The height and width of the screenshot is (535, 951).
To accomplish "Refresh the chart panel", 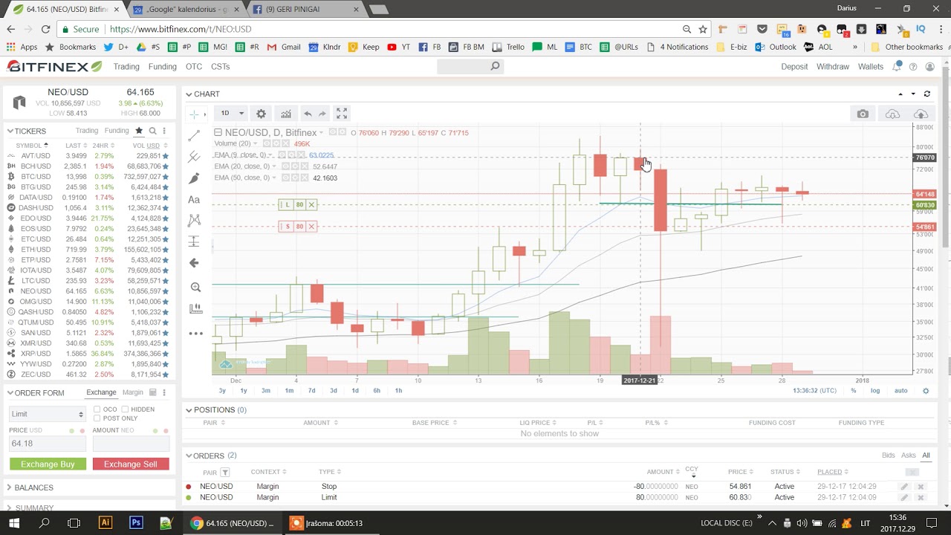I will [x=927, y=94].
